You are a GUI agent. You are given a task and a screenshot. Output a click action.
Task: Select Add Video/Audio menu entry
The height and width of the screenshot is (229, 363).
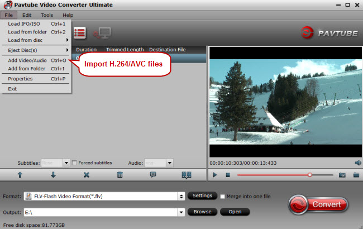coord(36,60)
